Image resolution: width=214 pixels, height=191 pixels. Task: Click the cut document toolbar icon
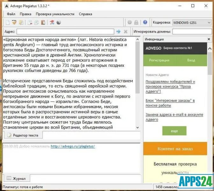click(x=30, y=22)
